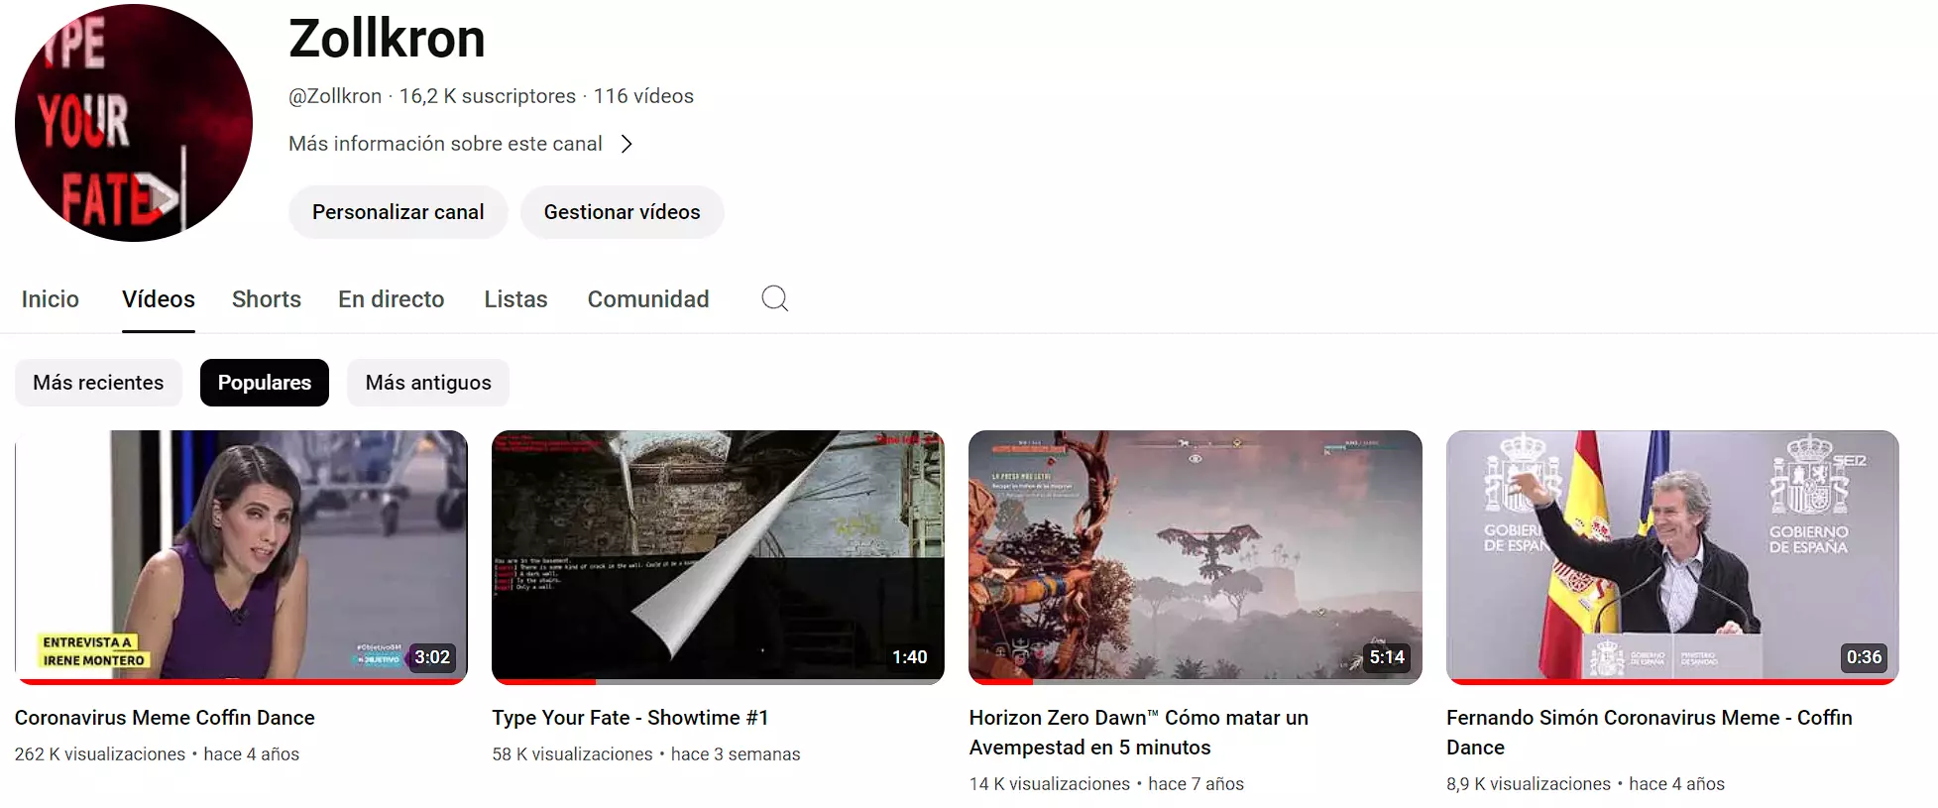Open title Fernando Simón Coronavirus Meme - Coffin Dance
The width and height of the screenshot is (1938, 808).
[x=1650, y=733]
